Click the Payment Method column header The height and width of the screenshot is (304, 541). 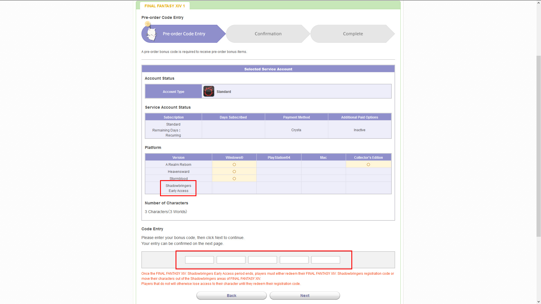(296, 117)
